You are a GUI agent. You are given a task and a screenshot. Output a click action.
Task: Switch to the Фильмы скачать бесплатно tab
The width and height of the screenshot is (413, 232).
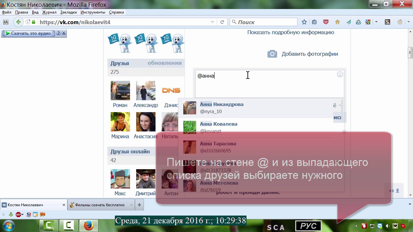[x=101, y=205]
